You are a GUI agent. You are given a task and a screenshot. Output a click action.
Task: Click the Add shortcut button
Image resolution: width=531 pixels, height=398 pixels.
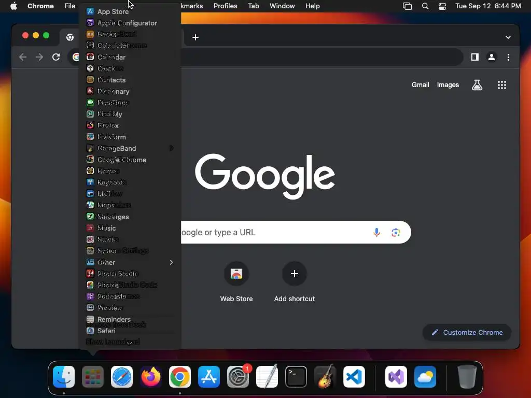(295, 282)
